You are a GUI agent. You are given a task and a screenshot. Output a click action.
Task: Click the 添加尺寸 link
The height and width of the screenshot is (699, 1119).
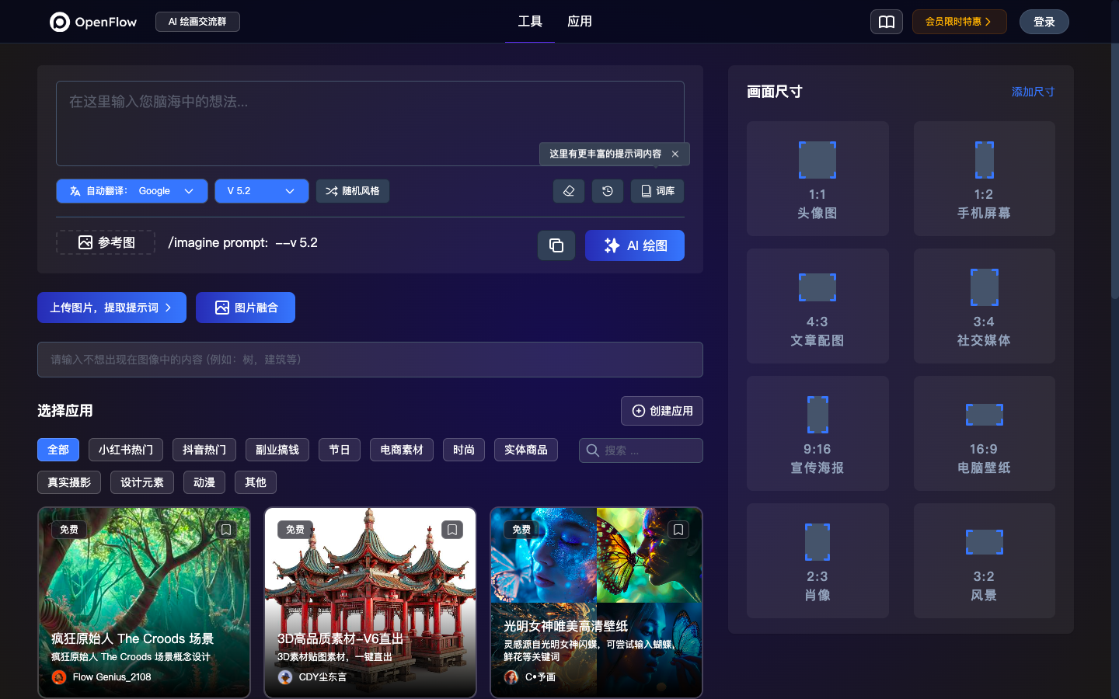(x=1033, y=92)
